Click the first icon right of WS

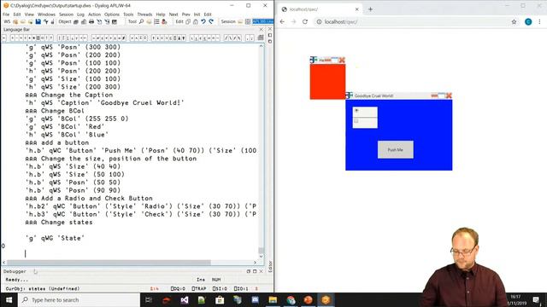click(15, 21)
